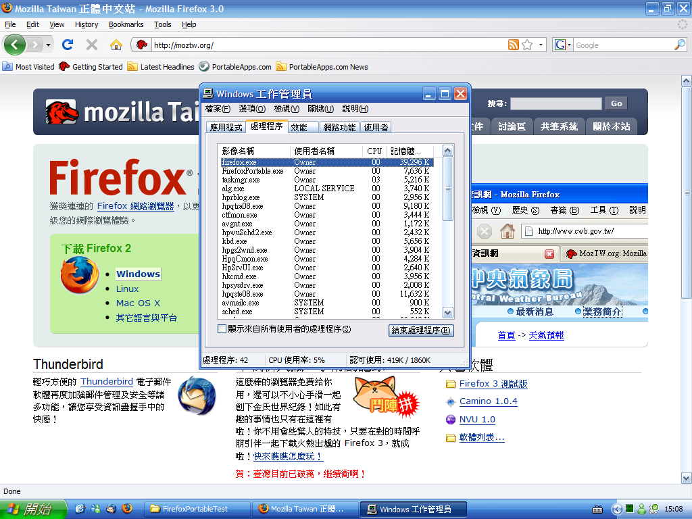Click the Google search input field

[x=624, y=45]
